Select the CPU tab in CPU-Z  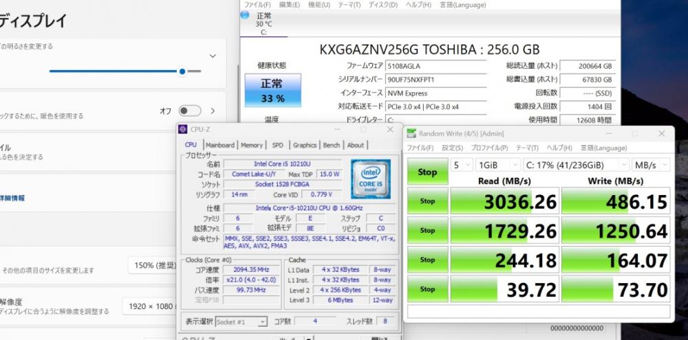click(x=191, y=145)
